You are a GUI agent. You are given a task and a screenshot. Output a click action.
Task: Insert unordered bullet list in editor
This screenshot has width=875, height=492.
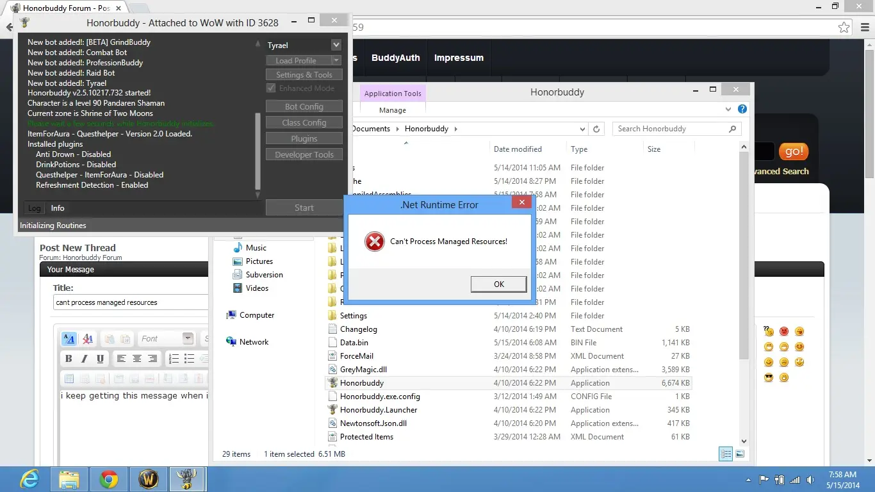[x=189, y=359]
